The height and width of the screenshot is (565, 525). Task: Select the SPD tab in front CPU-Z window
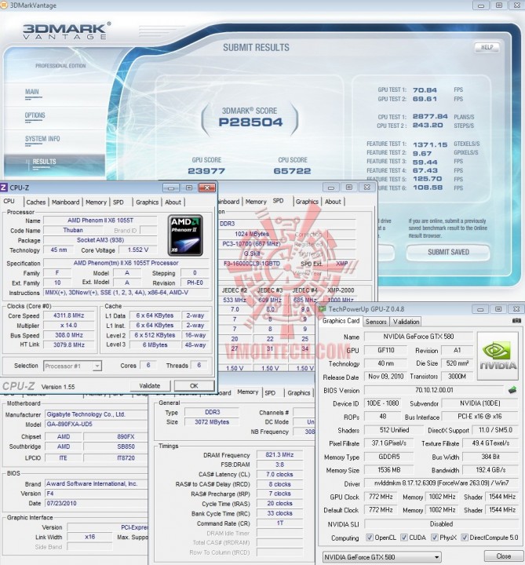[118, 202]
